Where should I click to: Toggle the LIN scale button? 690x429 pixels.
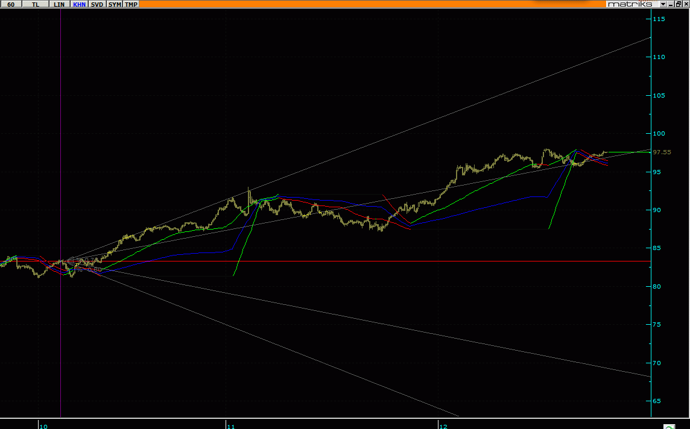coord(59,4)
